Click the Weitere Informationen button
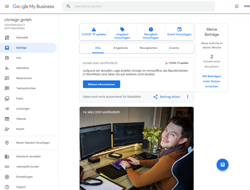This screenshot has height=190, width=250. coord(101,84)
